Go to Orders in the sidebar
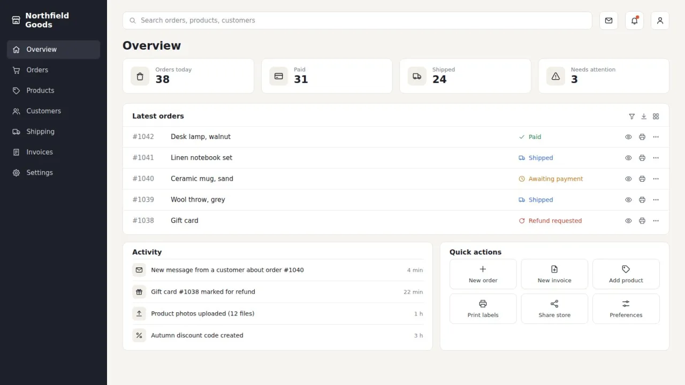The image size is (685, 385). tap(54, 70)
